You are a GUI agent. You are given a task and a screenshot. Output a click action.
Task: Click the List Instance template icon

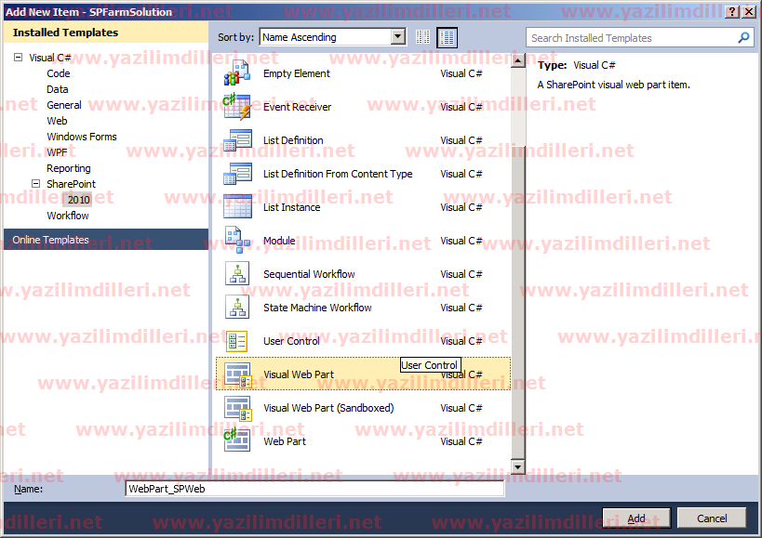pos(237,207)
